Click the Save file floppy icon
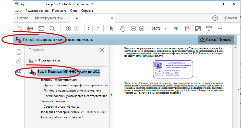Image resolution: width=241 pixels, height=128 pixels. (x=19, y=29)
